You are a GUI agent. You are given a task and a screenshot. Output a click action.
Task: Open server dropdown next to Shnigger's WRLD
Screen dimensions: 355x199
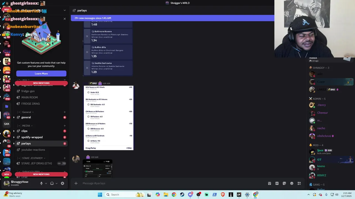(x=65, y=11)
